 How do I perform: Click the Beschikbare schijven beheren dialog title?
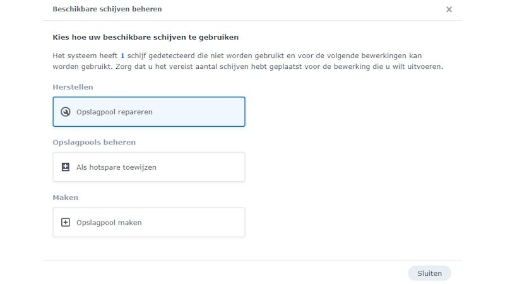107,9
